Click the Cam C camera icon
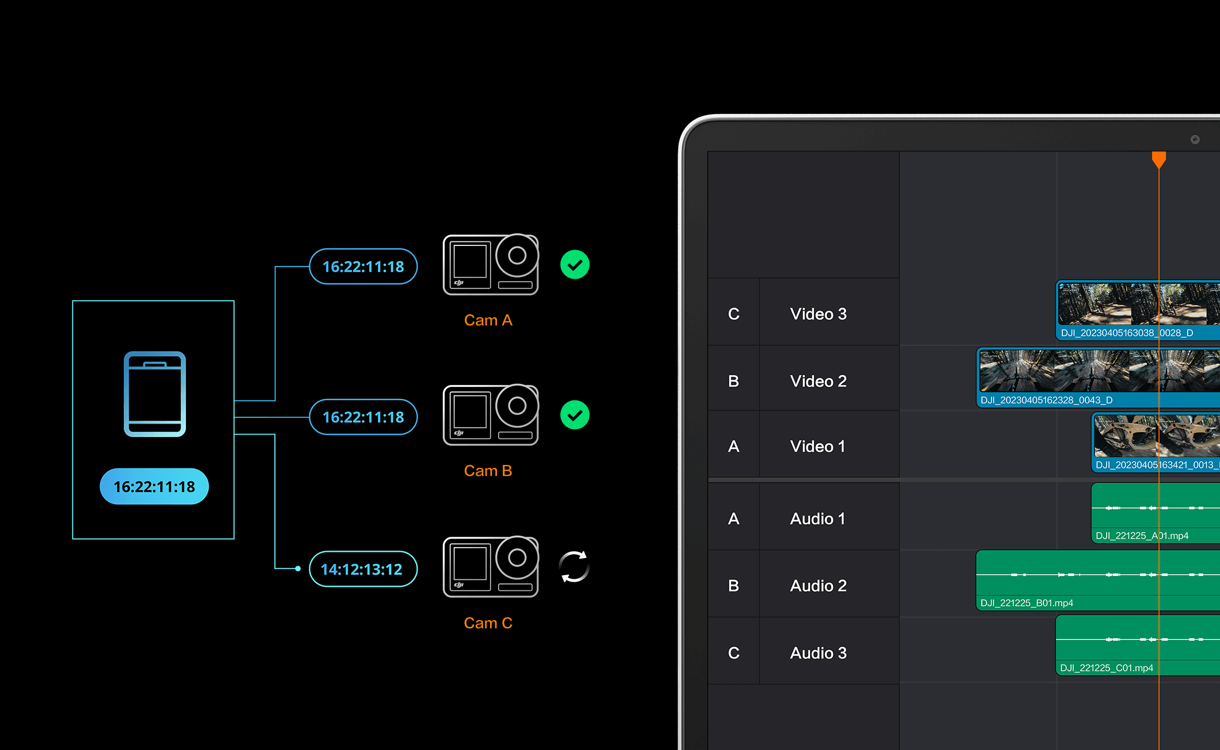This screenshot has width=1220, height=750. click(x=490, y=567)
